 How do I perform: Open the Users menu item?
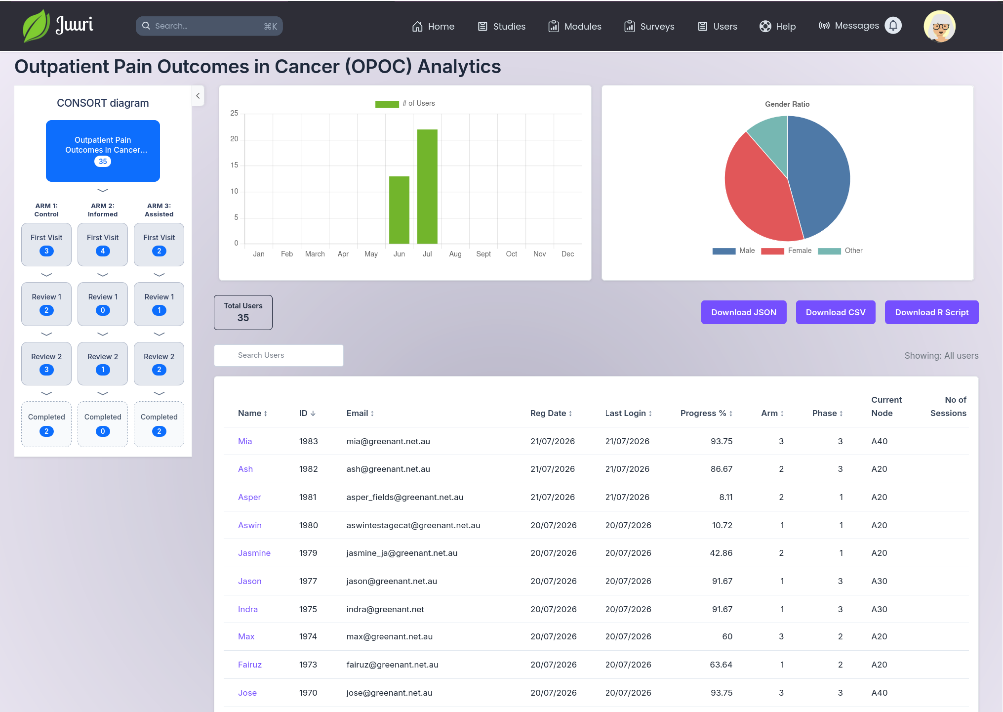pyautogui.click(x=718, y=26)
